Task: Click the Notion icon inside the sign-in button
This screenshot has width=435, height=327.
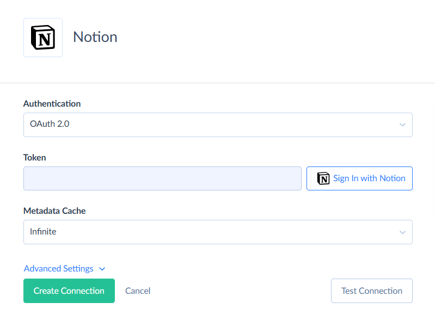Action: click(323, 178)
